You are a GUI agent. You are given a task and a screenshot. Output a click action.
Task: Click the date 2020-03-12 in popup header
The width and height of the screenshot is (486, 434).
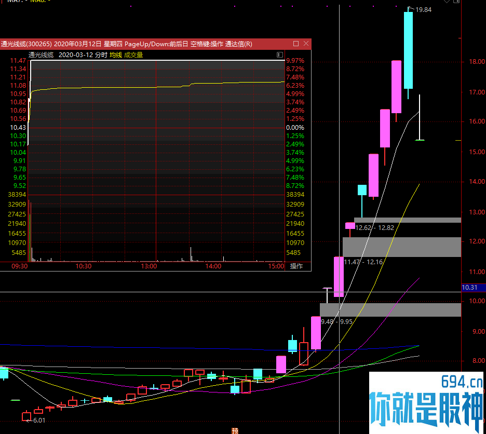click(x=76, y=55)
